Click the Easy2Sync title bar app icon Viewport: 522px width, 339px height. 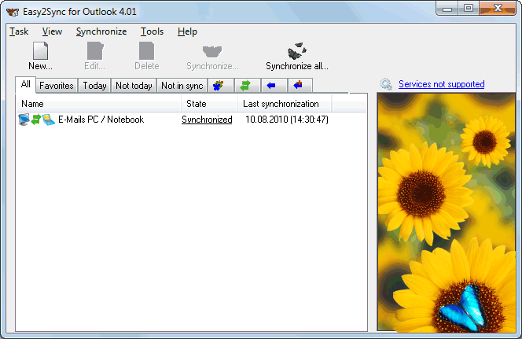(13, 9)
